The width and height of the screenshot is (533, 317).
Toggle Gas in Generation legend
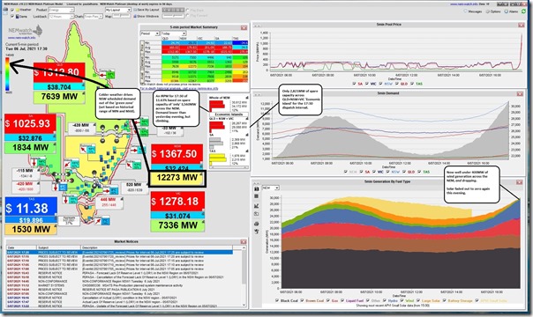click(328, 300)
